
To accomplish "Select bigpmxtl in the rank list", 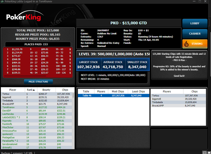I will (x=37, y=97).
